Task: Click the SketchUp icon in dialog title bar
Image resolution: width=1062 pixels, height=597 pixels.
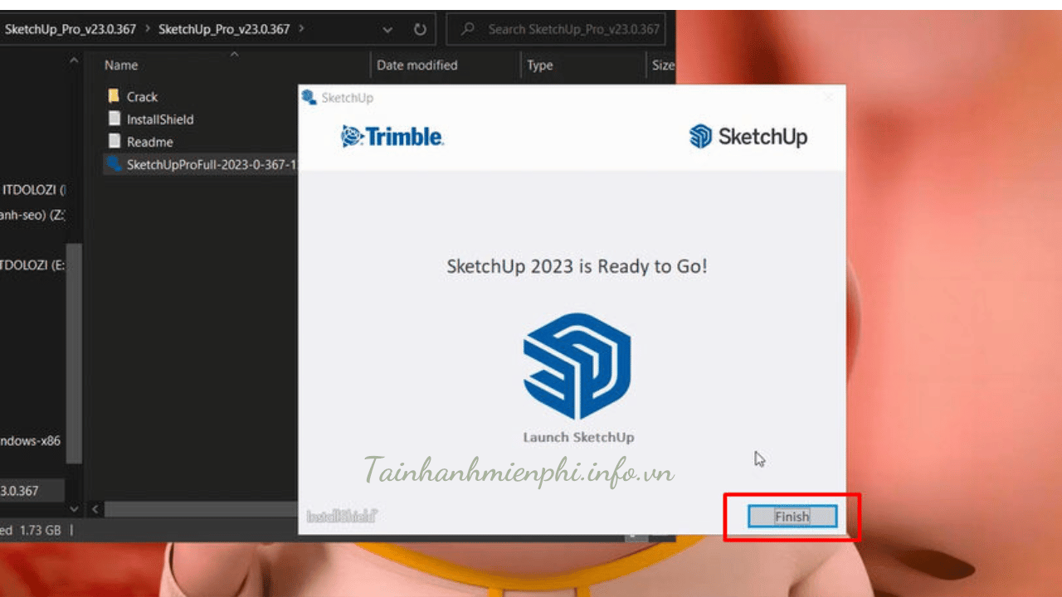Action: [x=309, y=98]
